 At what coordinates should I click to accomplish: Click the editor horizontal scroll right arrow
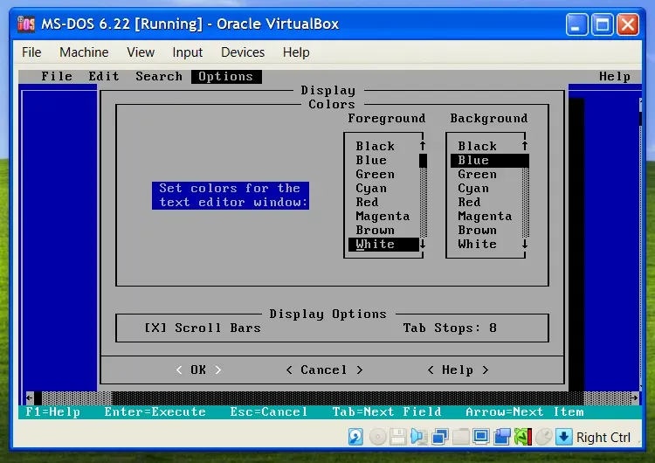coord(635,397)
